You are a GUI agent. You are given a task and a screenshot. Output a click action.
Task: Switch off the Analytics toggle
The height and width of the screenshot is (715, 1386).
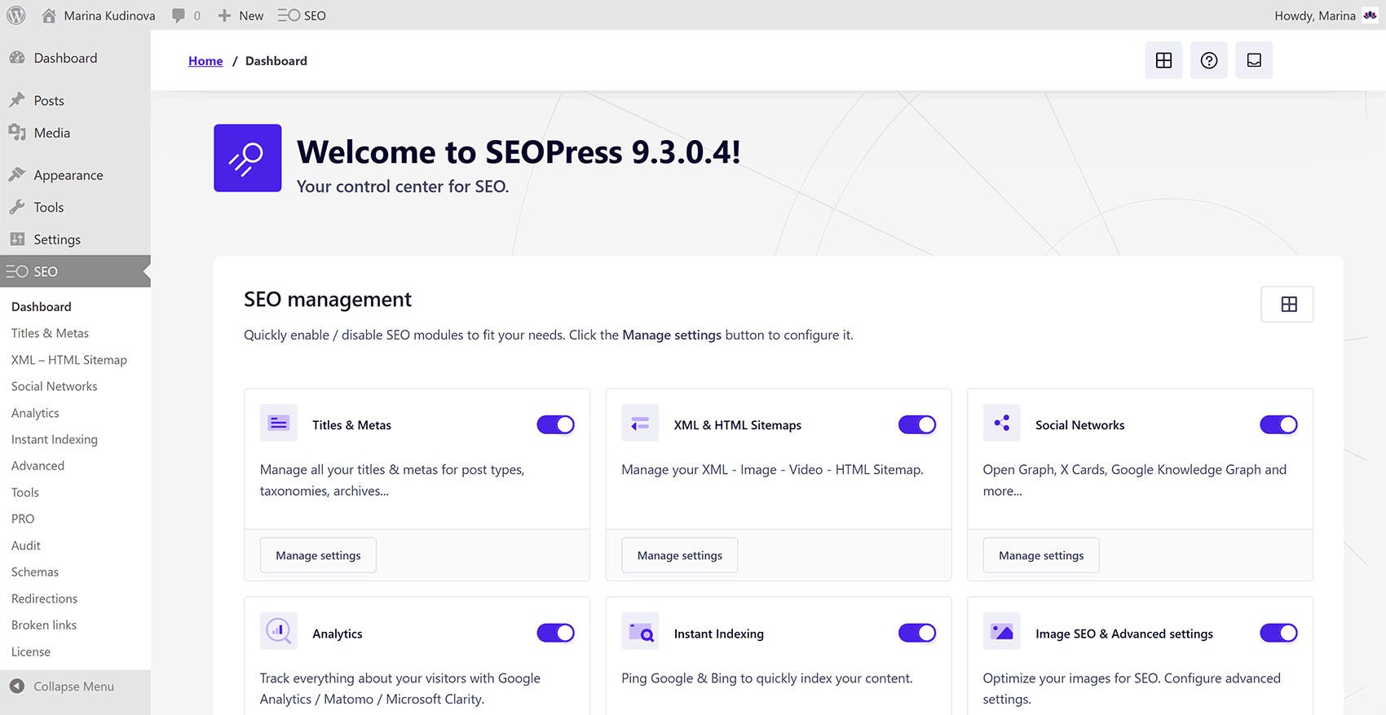pyautogui.click(x=556, y=633)
